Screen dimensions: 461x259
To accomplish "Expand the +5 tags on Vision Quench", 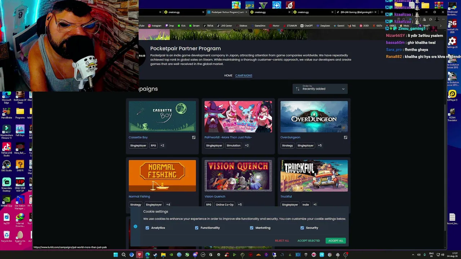I will pyautogui.click(x=240, y=205).
